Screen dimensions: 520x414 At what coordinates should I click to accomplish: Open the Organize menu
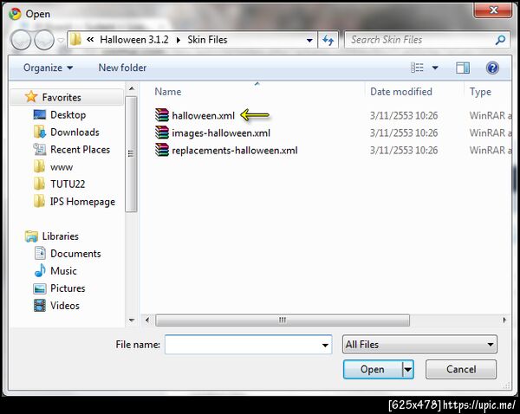48,68
